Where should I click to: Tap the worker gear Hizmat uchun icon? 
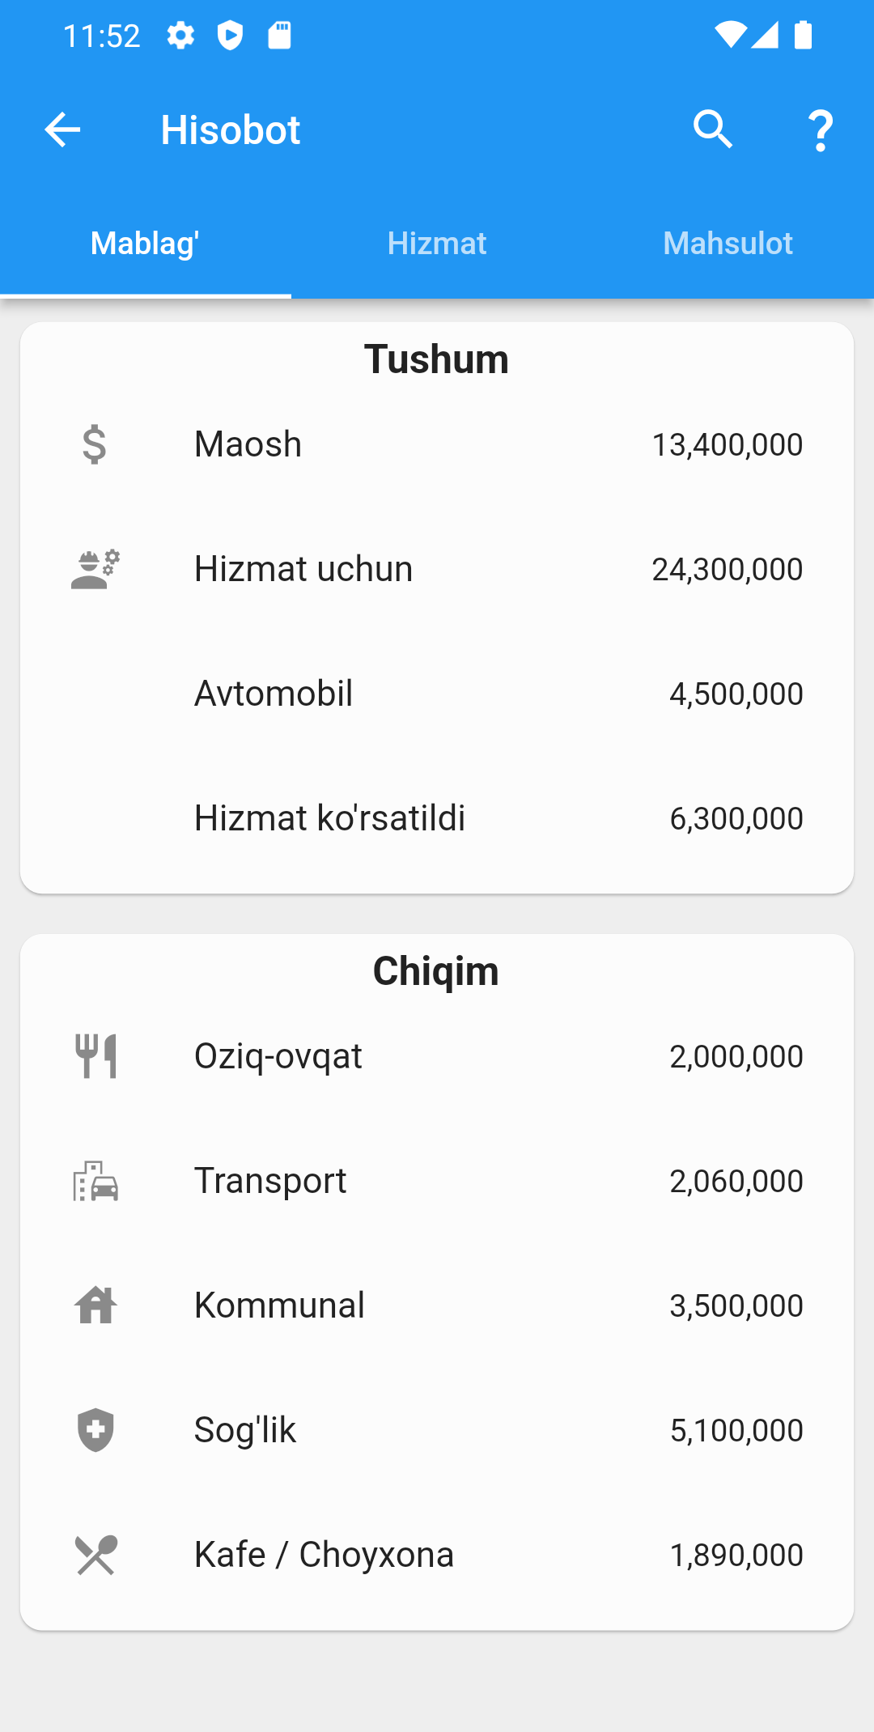point(95,569)
